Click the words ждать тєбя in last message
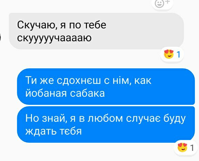This screenshot has width=199, height=161. click(x=53, y=131)
